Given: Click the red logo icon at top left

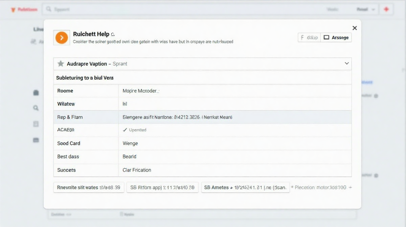Looking at the screenshot, I should pos(13,10).
